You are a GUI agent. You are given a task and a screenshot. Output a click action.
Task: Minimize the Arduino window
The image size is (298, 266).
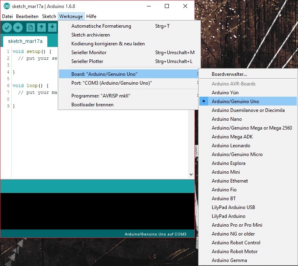[x=149, y=6]
